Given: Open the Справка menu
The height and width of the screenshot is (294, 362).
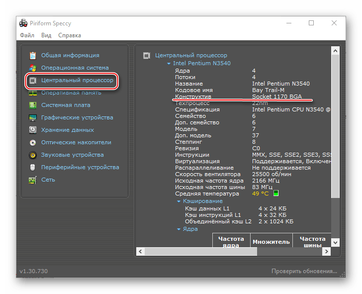Looking at the screenshot, I should pyautogui.click(x=69, y=35).
